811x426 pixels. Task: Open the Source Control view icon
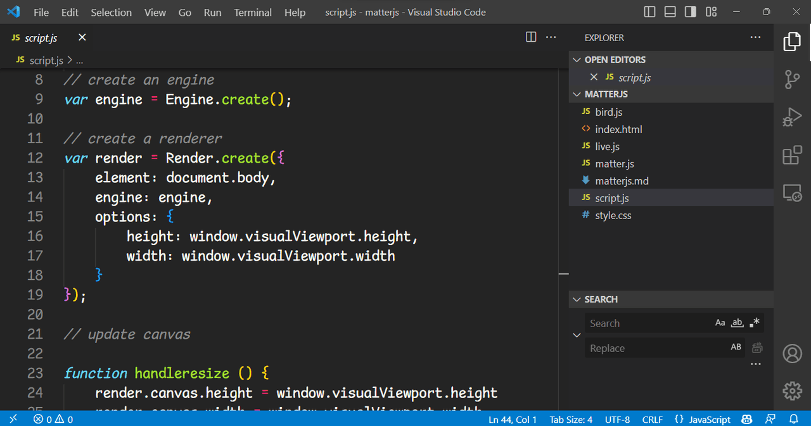pos(792,80)
